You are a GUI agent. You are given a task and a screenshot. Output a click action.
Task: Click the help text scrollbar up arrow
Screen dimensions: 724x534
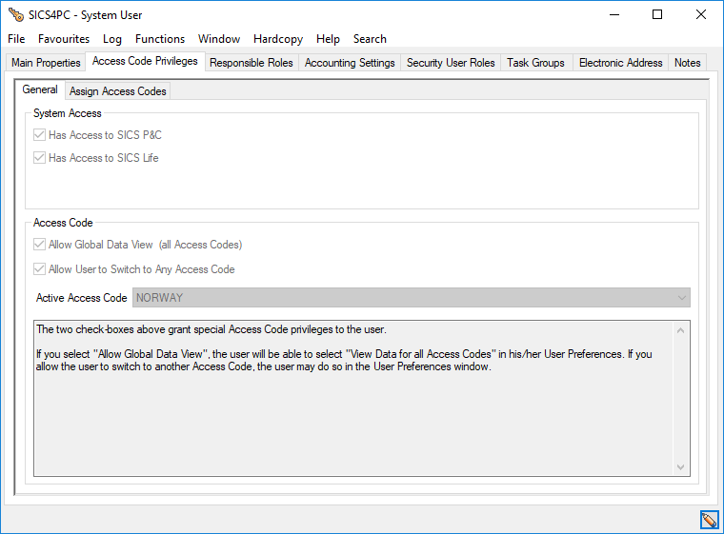tap(680, 330)
